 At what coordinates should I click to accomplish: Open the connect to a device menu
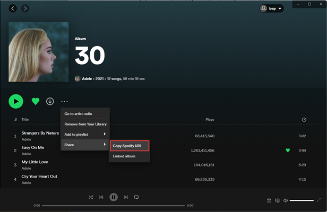277,200
